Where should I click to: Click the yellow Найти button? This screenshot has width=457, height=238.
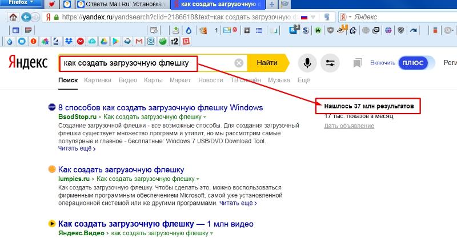tap(267, 63)
